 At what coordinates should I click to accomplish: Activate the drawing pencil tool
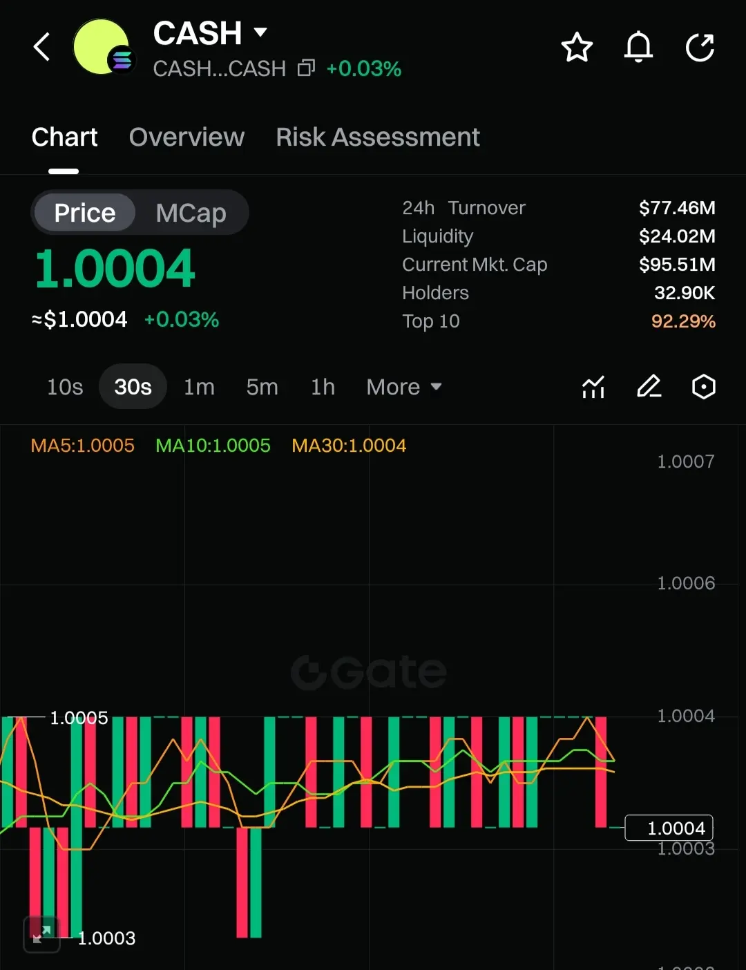pos(649,387)
